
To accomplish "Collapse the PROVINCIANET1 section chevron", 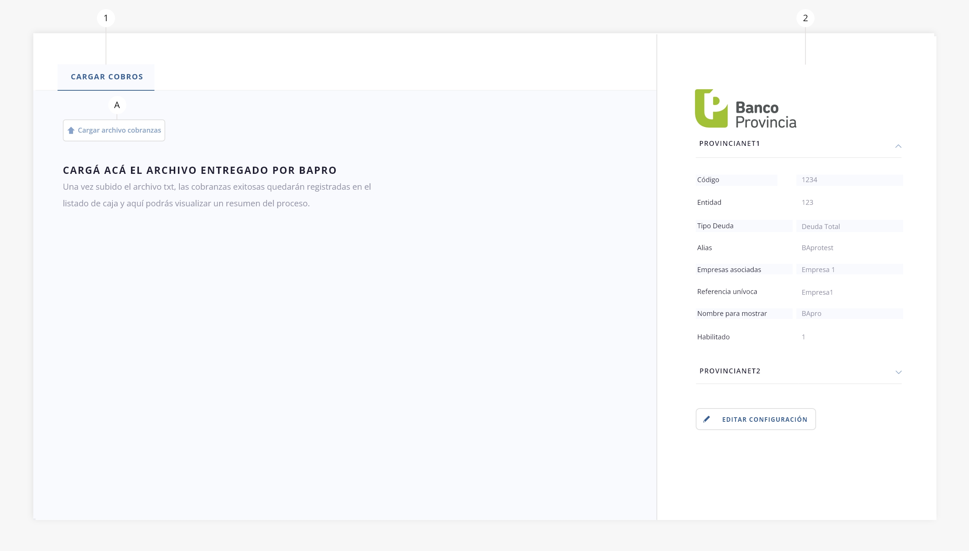I will coord(898,146).
